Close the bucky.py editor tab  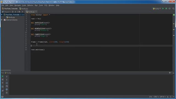36,12
